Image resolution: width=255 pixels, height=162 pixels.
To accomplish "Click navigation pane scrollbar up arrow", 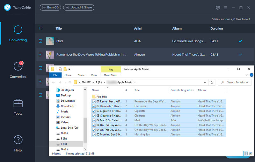I will click(x=85, y=90).
